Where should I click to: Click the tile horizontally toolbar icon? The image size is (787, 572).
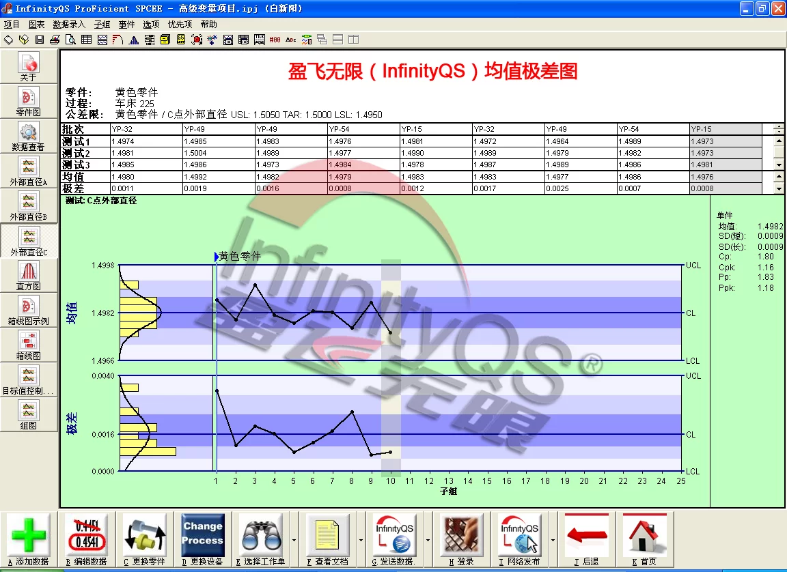[x=337, y=40]
